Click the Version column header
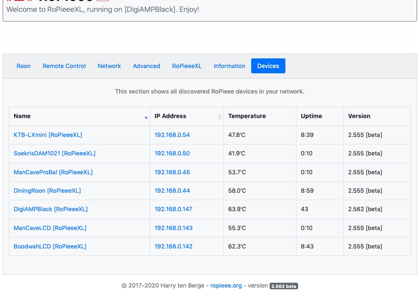The height and width of the screenshot is (295, 418). click(377, 116)
